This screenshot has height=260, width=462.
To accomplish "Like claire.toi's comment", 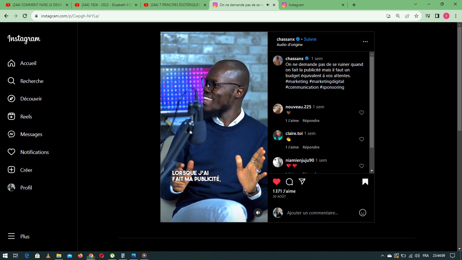I will pyautogui.click(x=362, y=139).
